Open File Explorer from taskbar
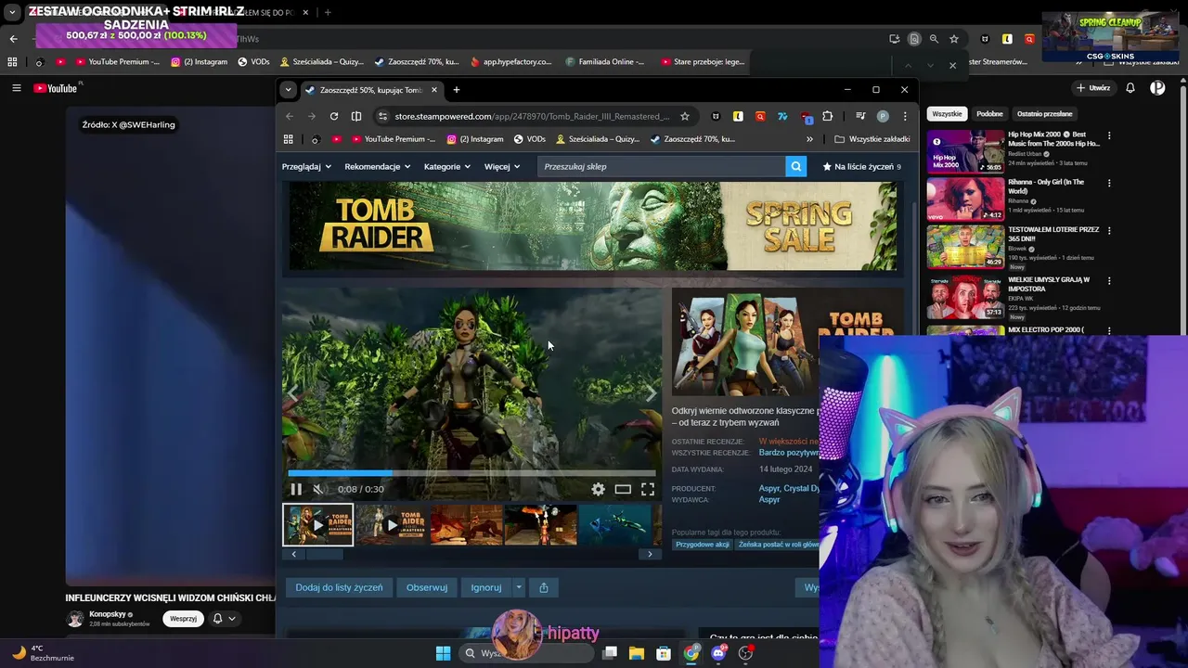The image size is (1188, 668). pyautogui.click(x=637, y=653)
